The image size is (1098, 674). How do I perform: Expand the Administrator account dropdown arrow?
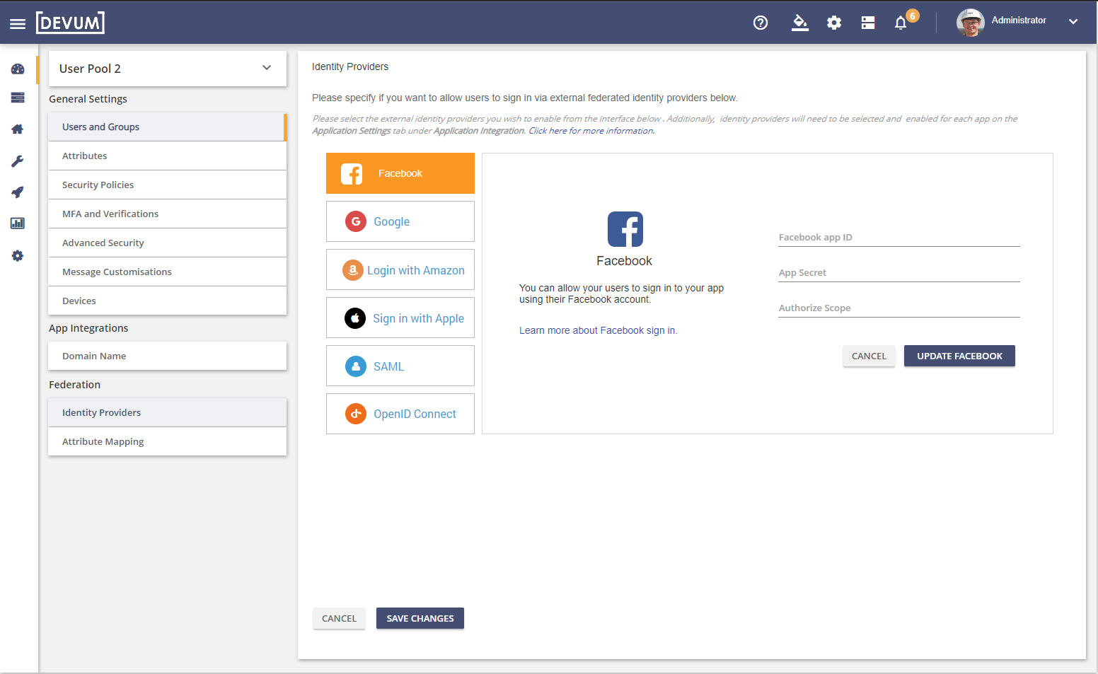[1073, 21]
